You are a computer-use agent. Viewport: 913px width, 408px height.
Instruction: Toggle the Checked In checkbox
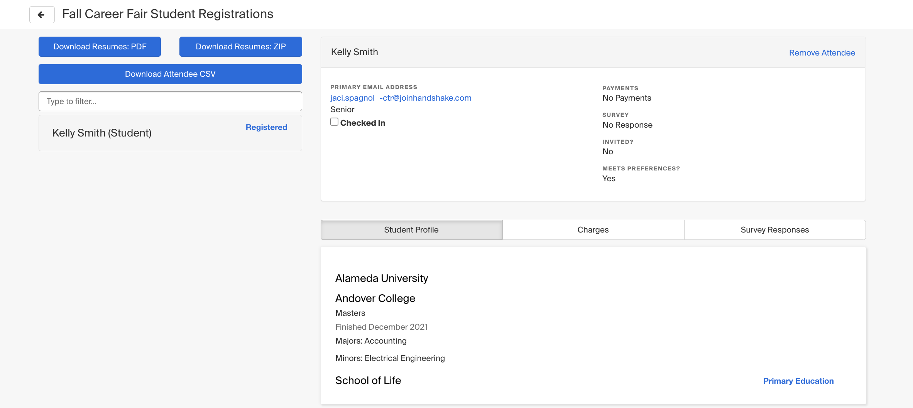tap(334, 122)
